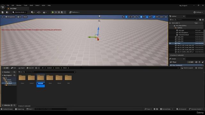Viewport: 205px width, 115px height.
Task: Open the Tools menu
Action: click(26, 5)
